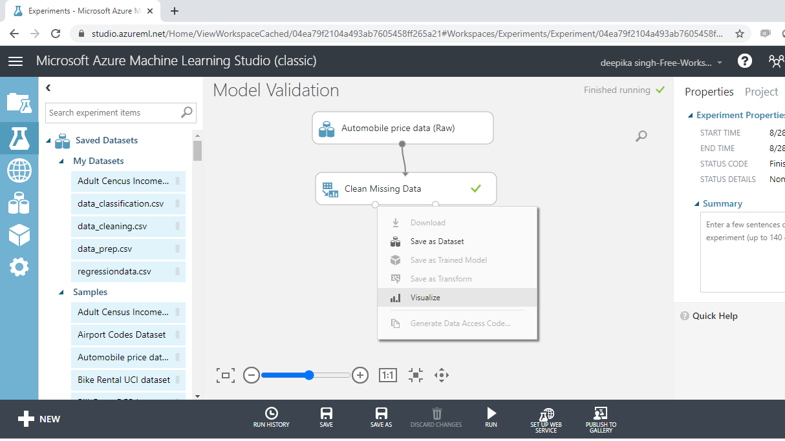Viewport: 785px width, 441px height.
Task: Select Adult Cencus Income dataset under My Datasets
Action: click(128, 181)
